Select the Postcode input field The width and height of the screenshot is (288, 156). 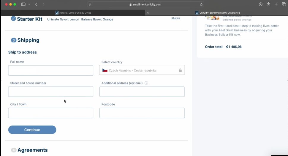(x=142, y=113)
